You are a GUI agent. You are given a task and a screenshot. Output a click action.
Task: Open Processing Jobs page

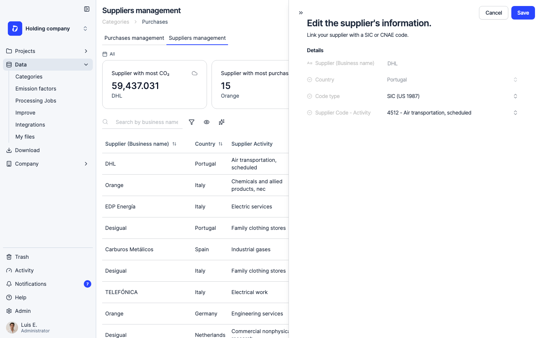click(36, 101)
